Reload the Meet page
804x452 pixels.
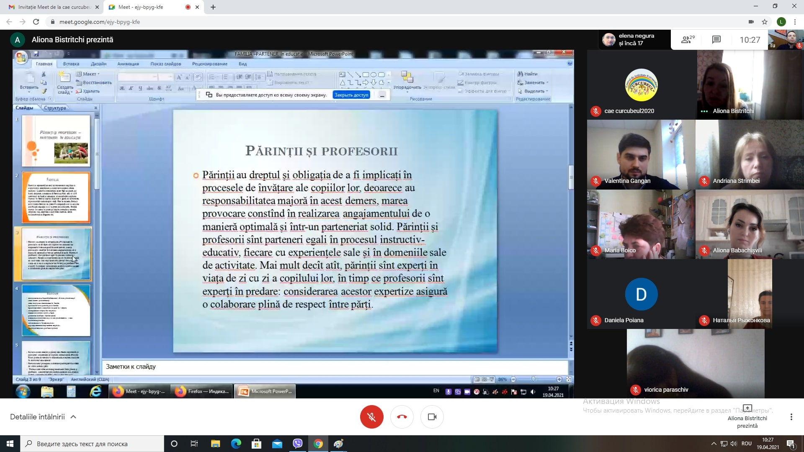point(36,22)
